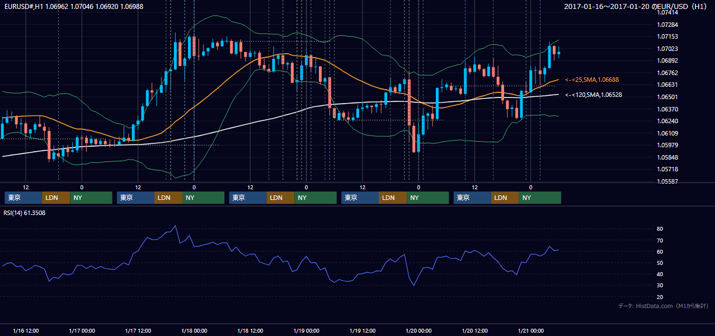Select the white 120 SMA 1.06528 label
This screenshot has height=336, width=715.
point(594,95)
